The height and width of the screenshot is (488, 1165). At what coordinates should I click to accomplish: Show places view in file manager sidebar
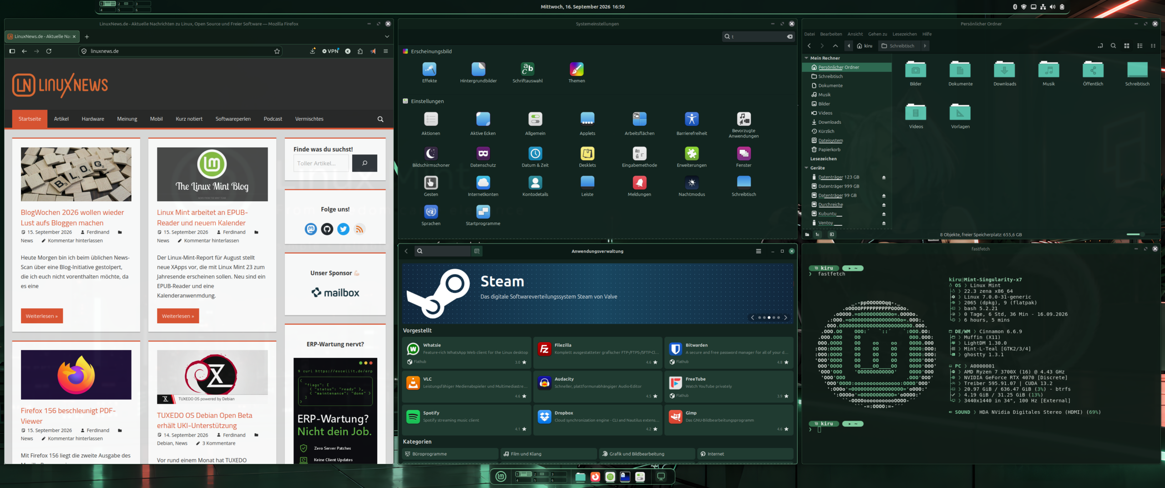[x=807, y=234]
